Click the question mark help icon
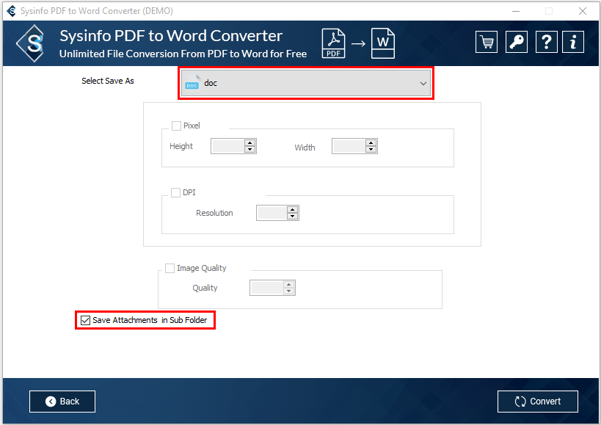The height and width of the screenshot is (425, 601). click(x=545, y=42)
